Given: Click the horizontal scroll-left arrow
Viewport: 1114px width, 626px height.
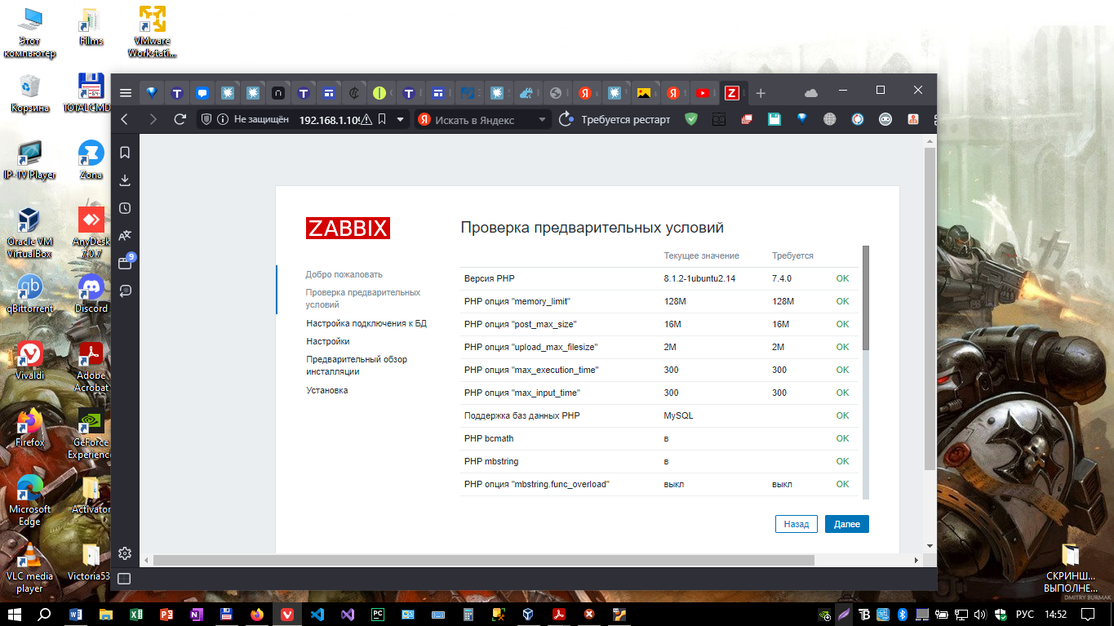Looking at the screenshot, I should point(147,560).
